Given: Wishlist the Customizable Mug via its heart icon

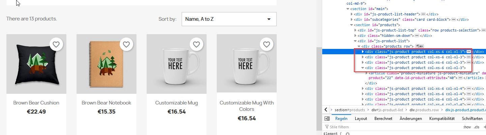Looking at the screenshot, I should [x=196, y=44].
